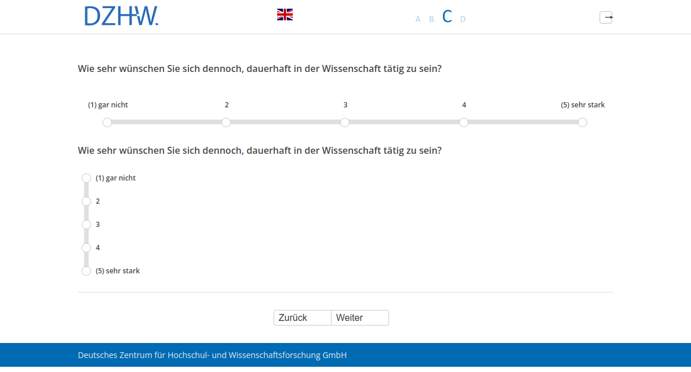Choose option 2 in the vertical list
This screenshot has width=691, height=372.
[86, 201]
